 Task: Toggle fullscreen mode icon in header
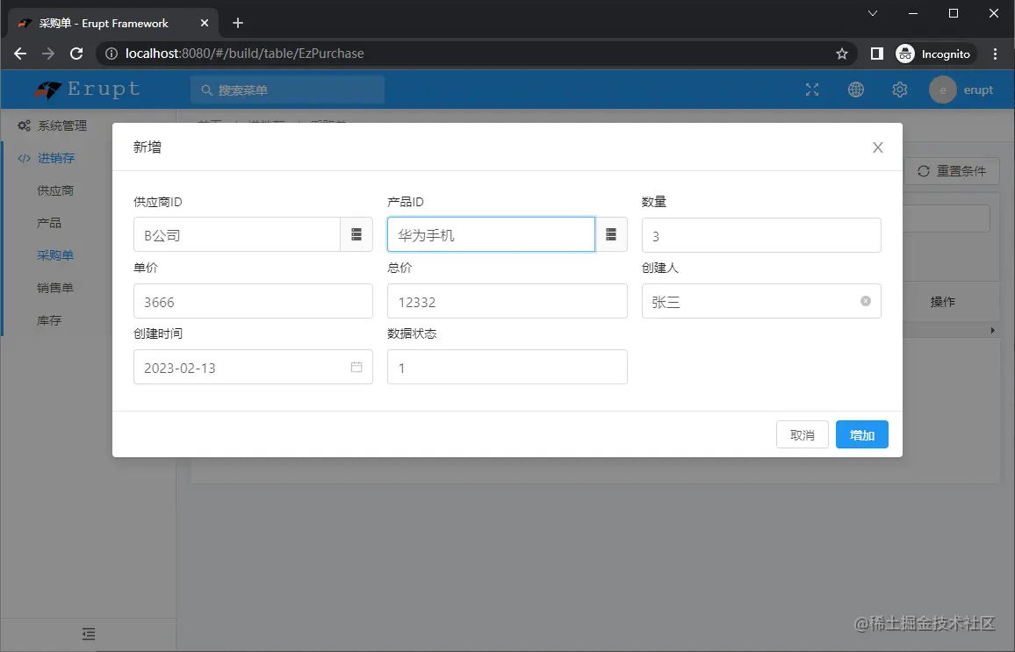(x=812, y=90)
